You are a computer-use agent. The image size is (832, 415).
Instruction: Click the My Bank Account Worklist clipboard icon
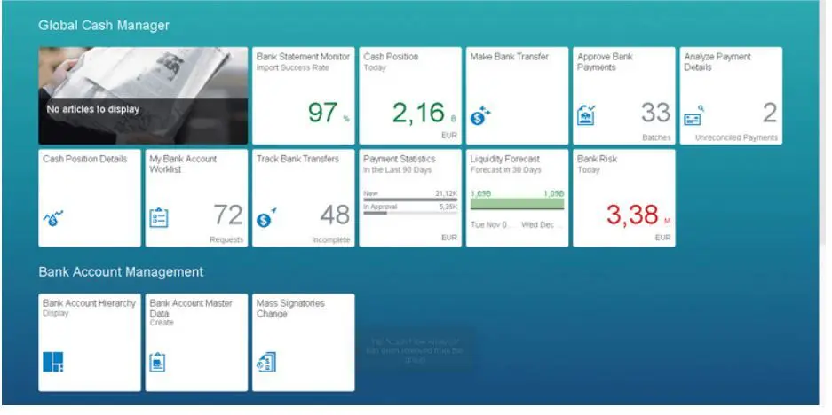click(159, 218)
